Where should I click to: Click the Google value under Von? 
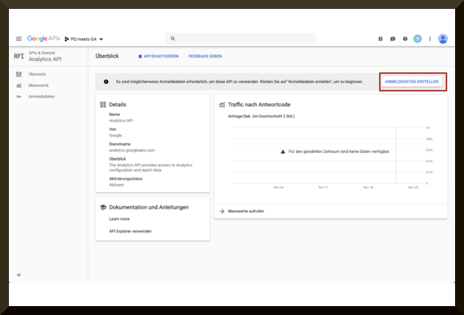tap(115, 135)
